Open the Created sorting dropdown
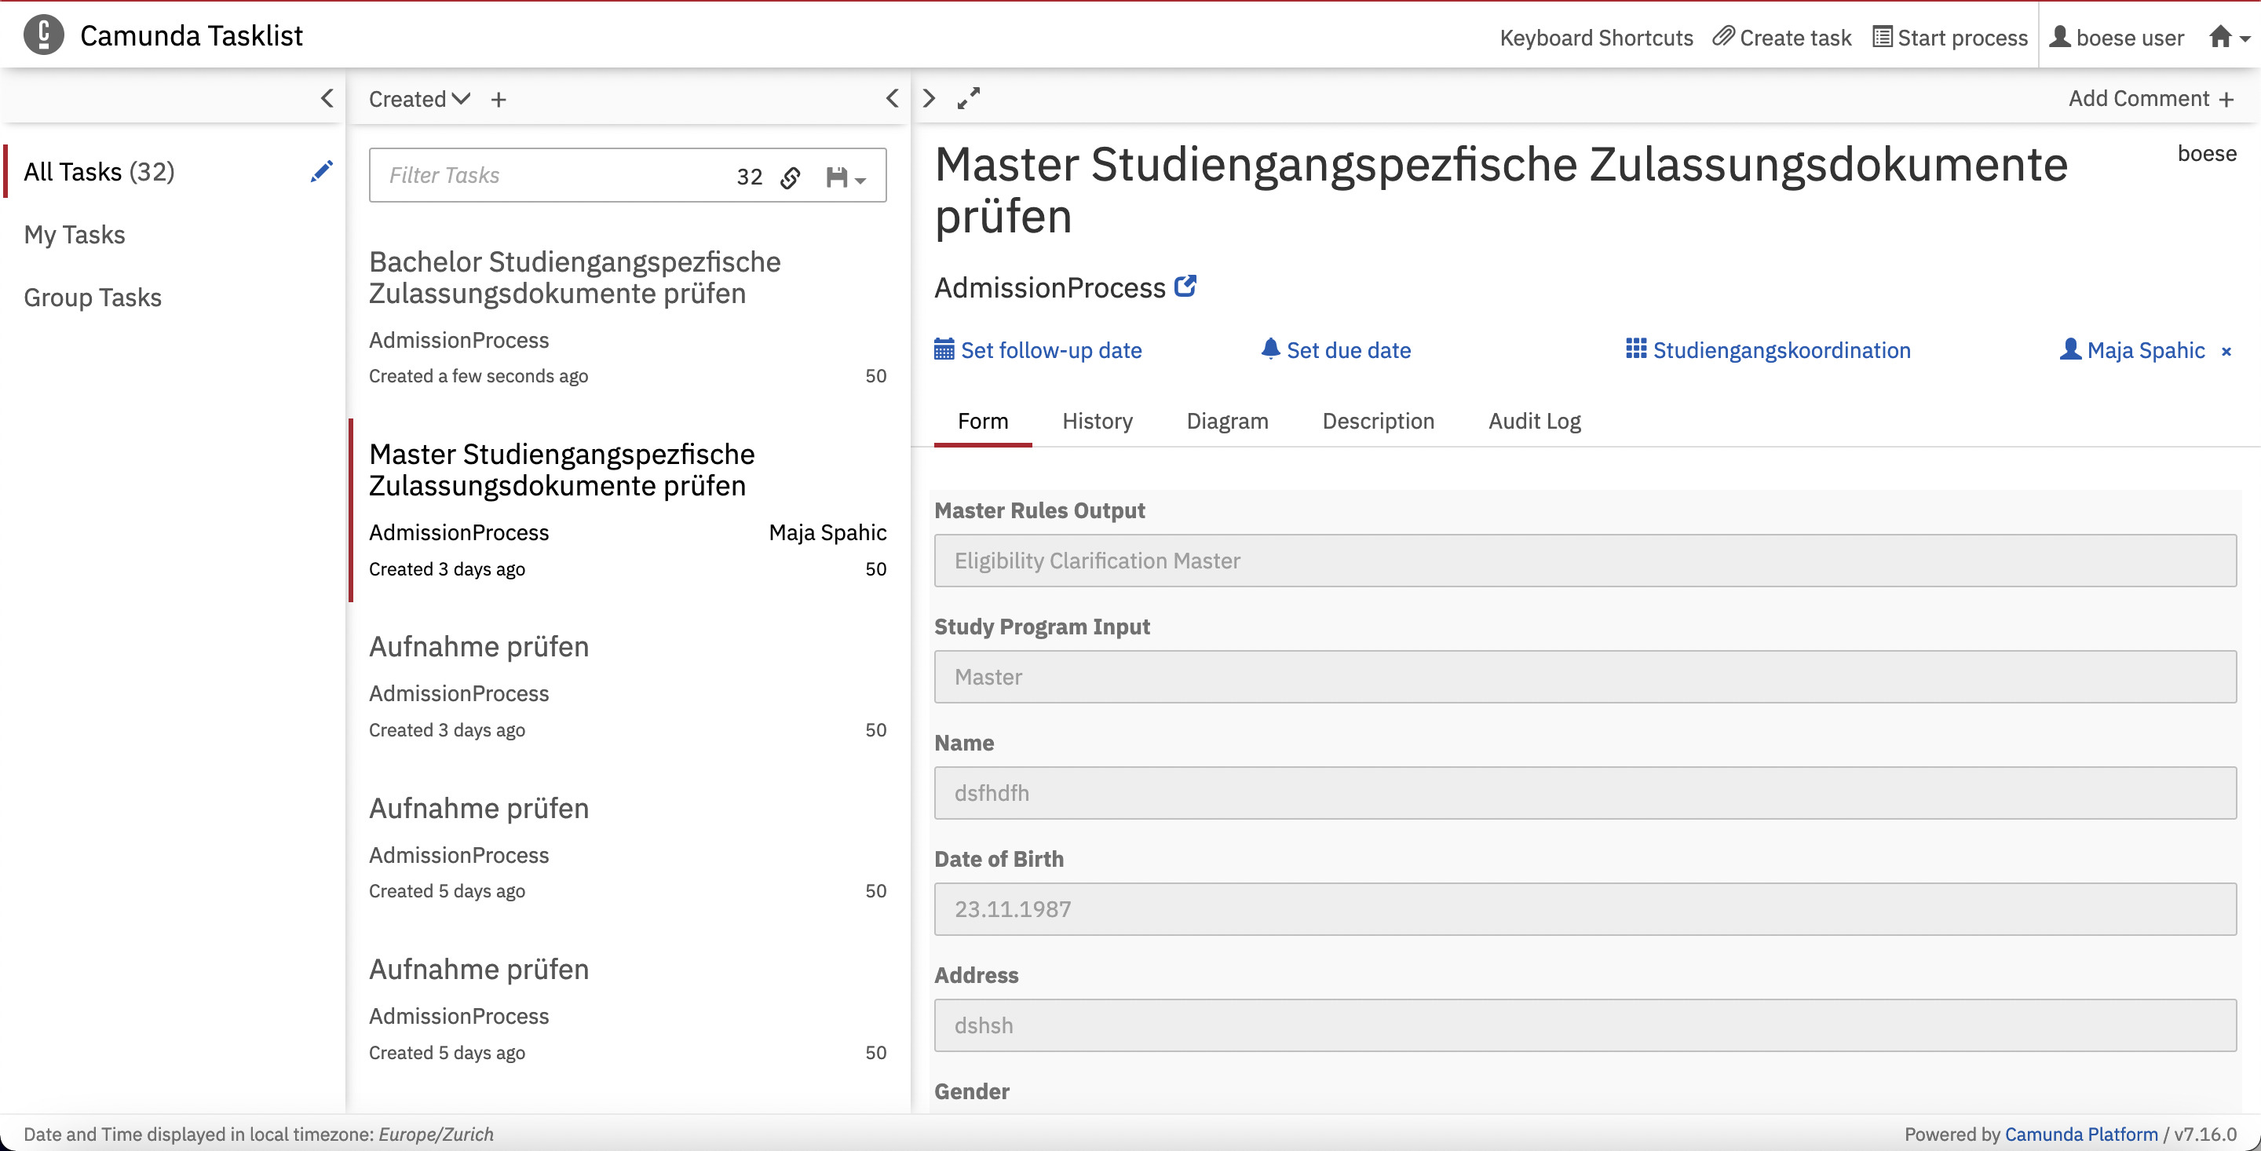This screenshot has width=2261, height=1151. (x=418, y=97)
